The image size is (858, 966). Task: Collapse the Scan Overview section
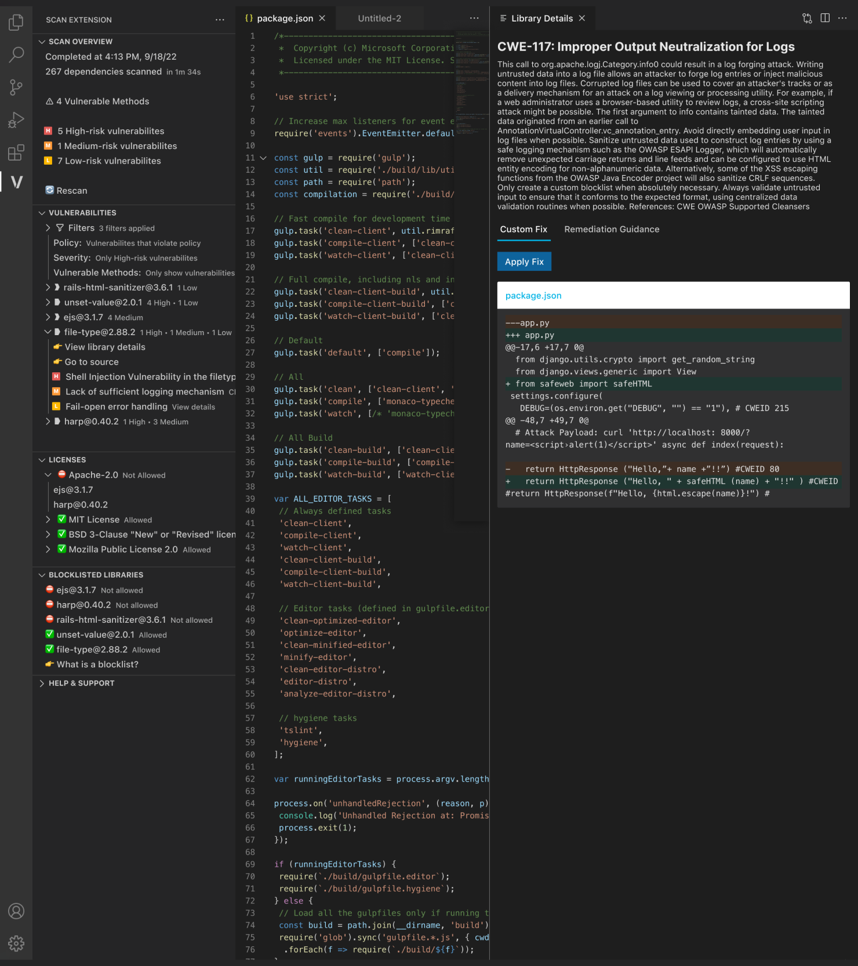42,42
